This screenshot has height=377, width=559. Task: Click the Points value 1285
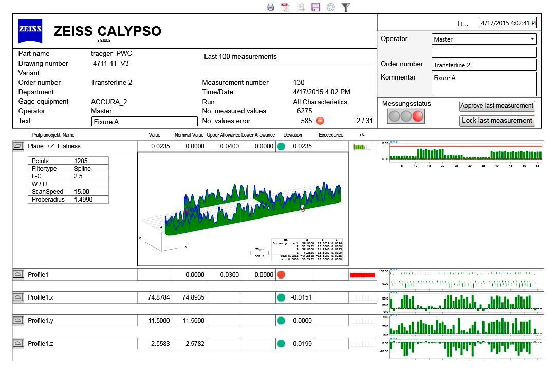coord(81,161)
